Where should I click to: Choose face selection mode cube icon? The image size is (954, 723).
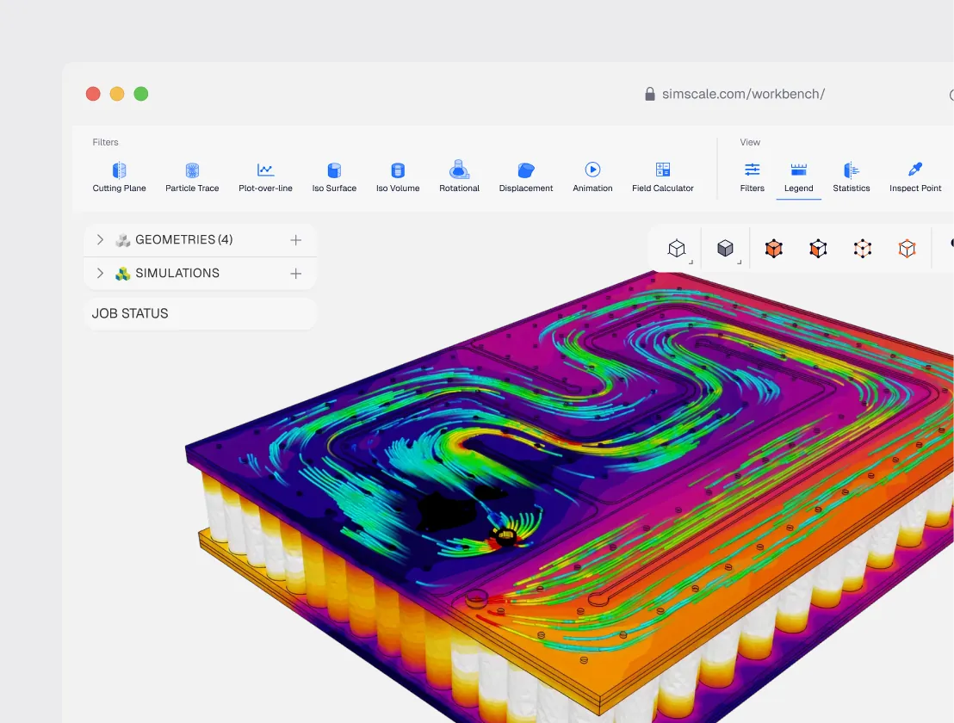[818, 249]
